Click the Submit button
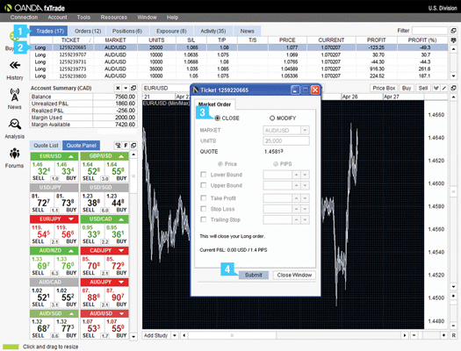This screenshot has height=351, width=461. click(253, 275)
